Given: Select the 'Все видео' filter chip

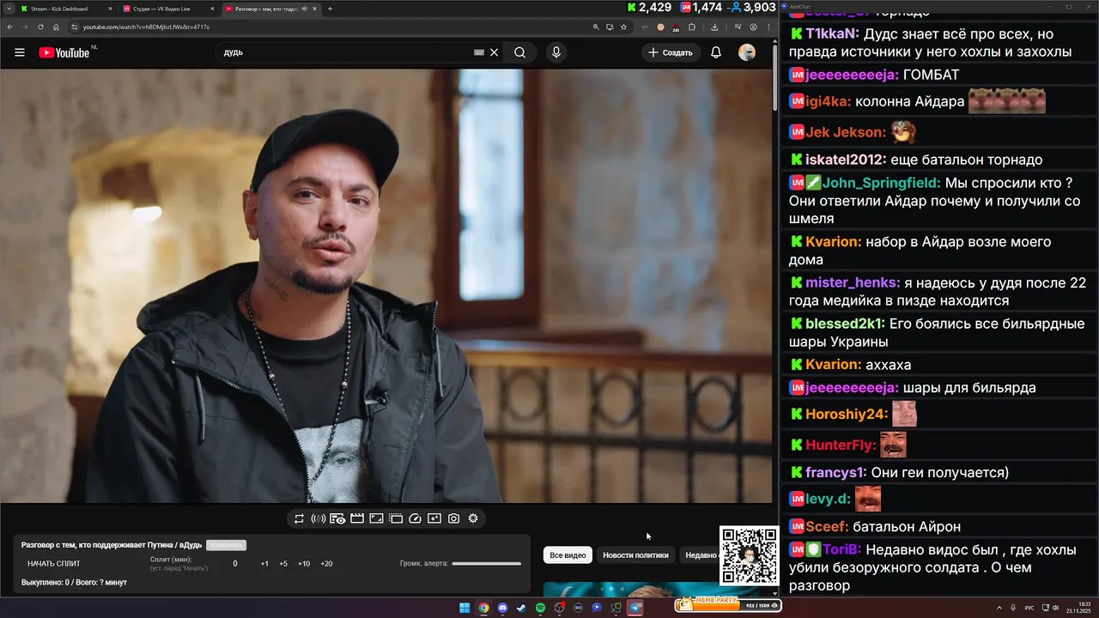Looking at the screenshot, I should (x=568, y=555).
